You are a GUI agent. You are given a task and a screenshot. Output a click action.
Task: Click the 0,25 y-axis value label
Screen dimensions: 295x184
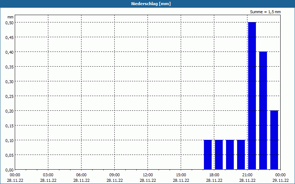click(x=10, y=96)
